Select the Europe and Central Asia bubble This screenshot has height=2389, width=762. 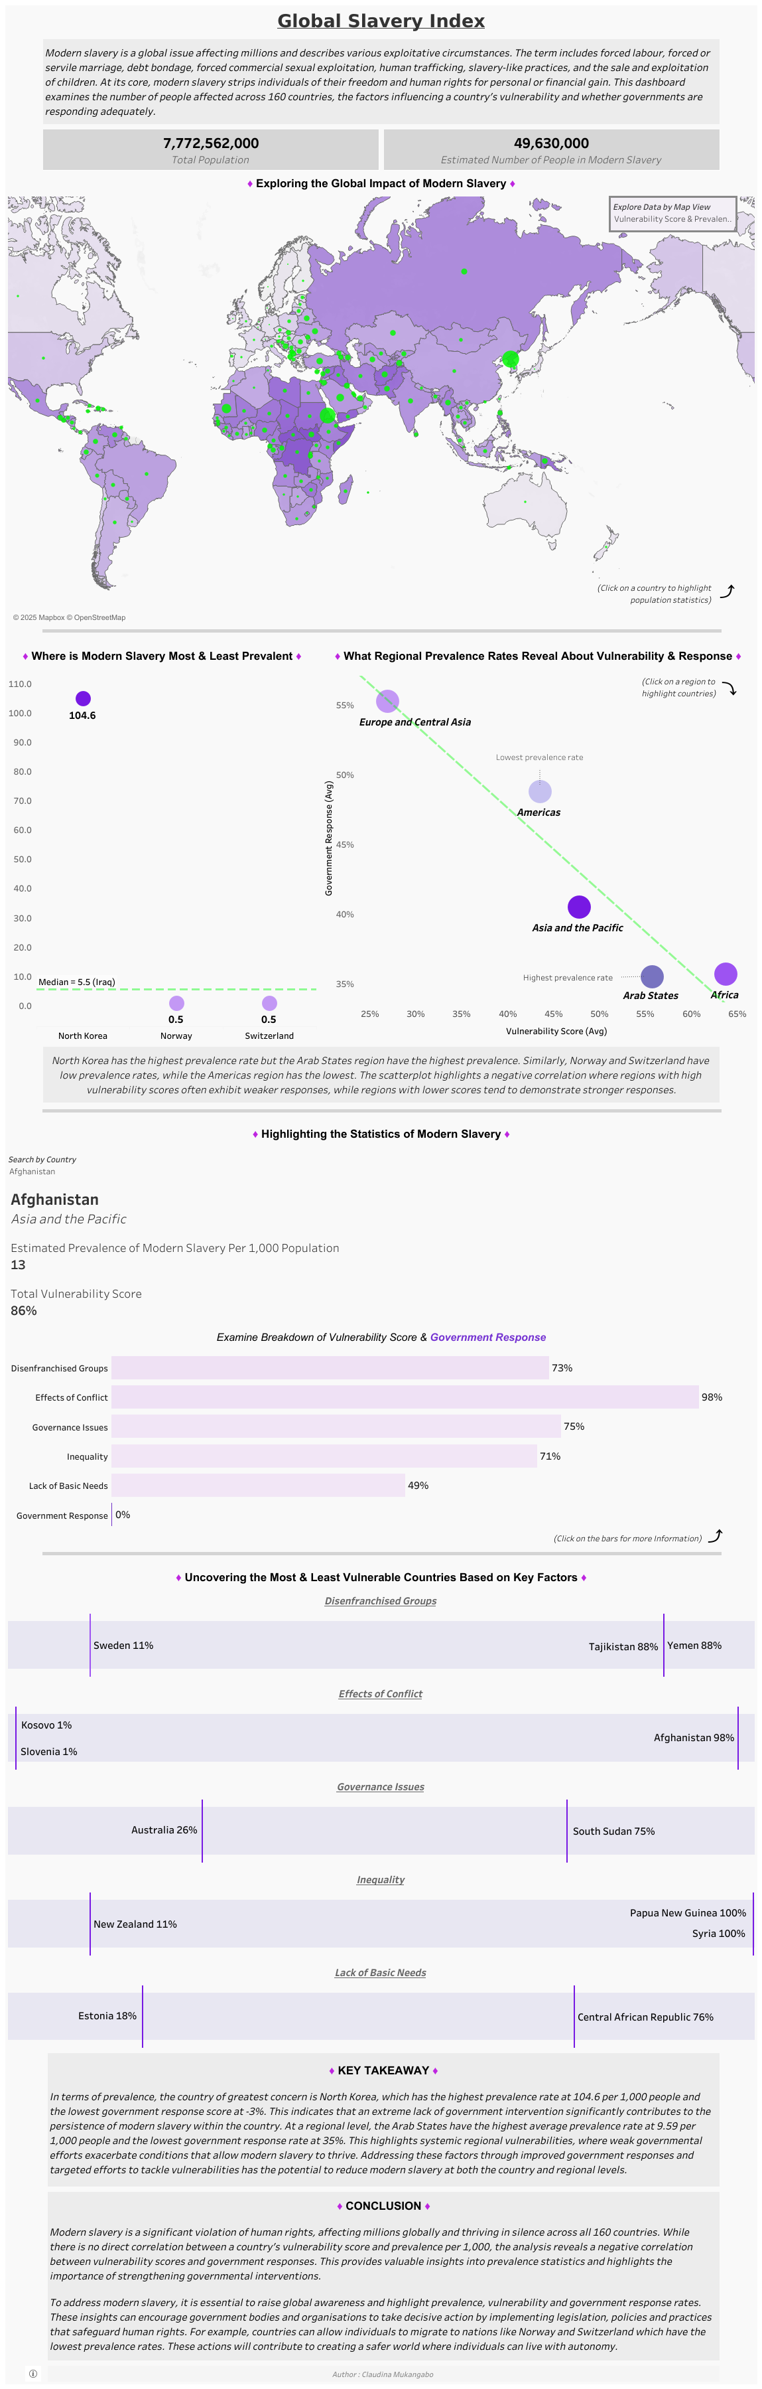pyautogui.click(x=387, y=701)
